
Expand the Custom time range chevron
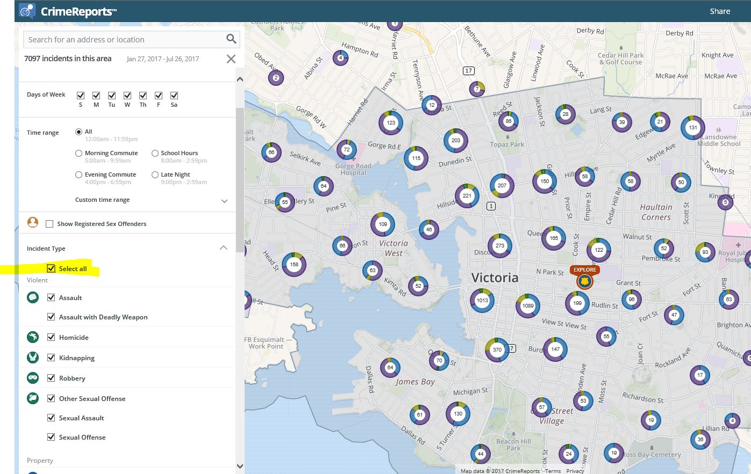(224, 201)
